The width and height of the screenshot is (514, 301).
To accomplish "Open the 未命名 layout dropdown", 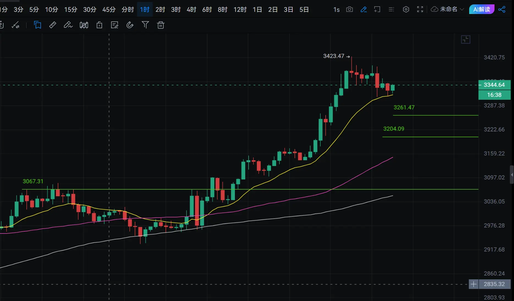I will point(447,9).
